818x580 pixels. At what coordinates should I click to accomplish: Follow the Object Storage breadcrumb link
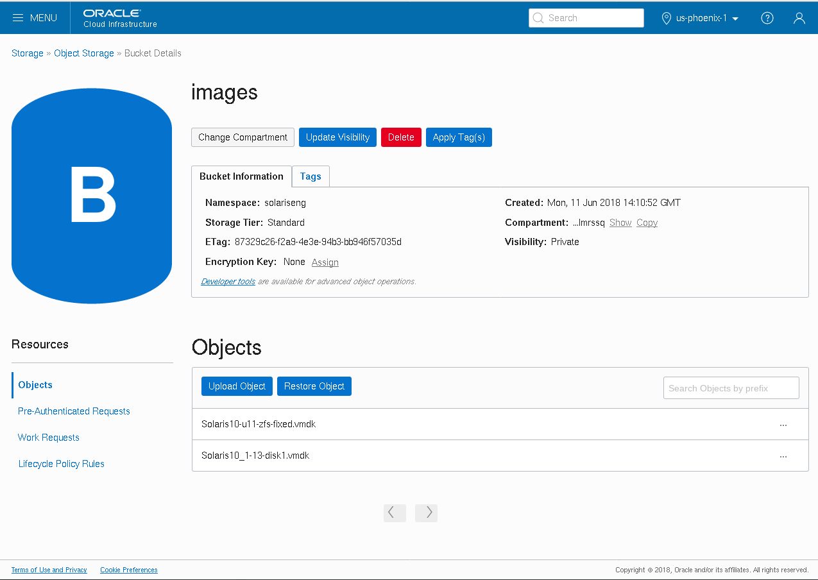point(84,53)
